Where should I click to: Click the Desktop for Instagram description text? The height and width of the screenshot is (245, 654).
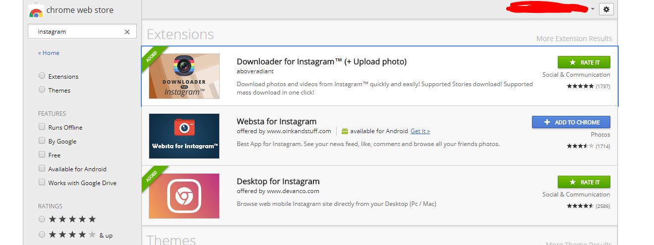(x=336, y=204)
